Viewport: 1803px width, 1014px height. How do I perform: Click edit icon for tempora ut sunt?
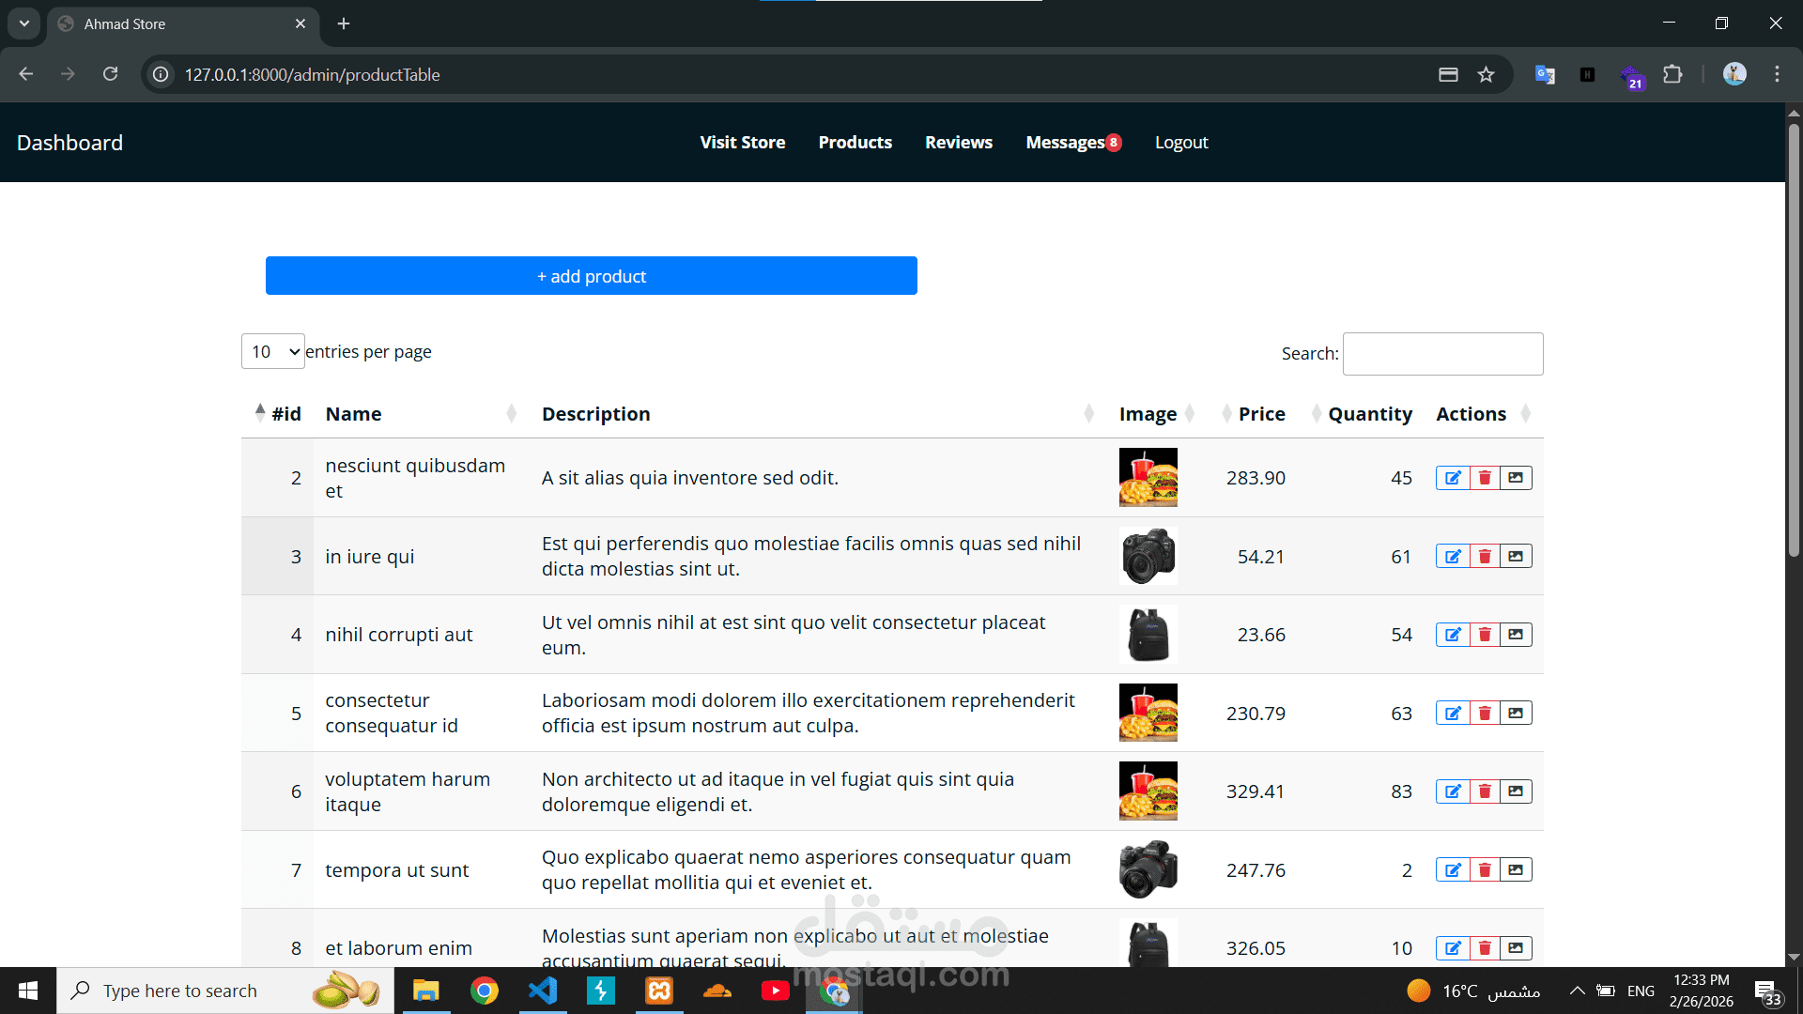click(1453, 870)
